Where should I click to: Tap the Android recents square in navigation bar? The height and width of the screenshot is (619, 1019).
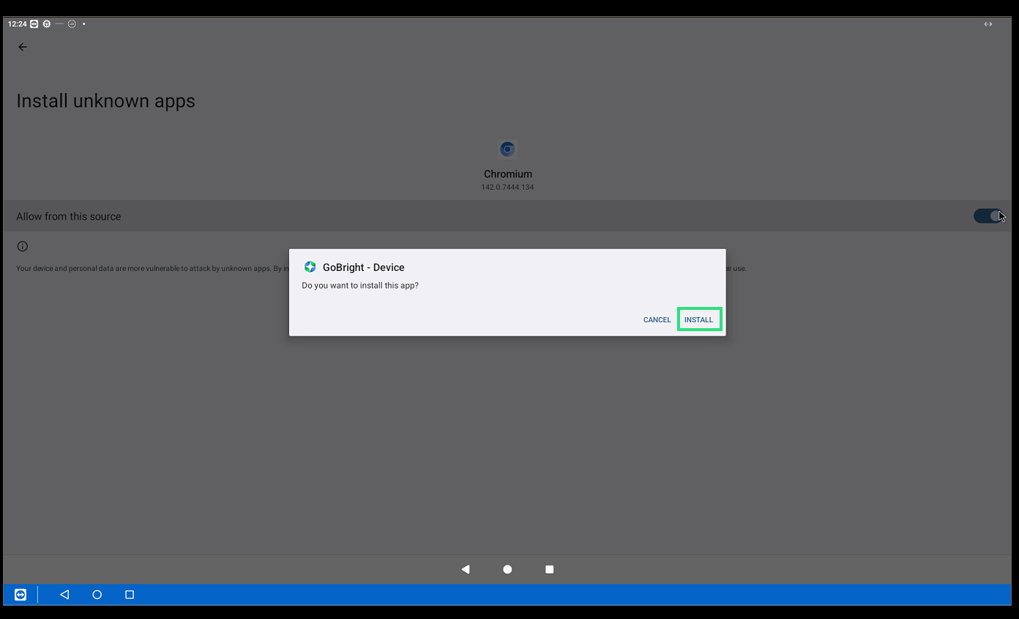tap(550, 569)
